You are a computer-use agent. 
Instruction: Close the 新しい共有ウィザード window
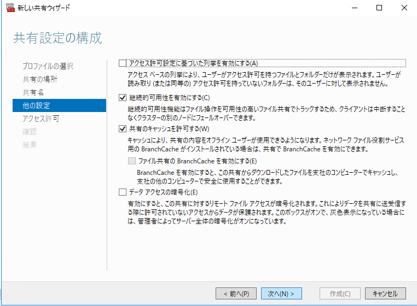(x=404, y=8)
